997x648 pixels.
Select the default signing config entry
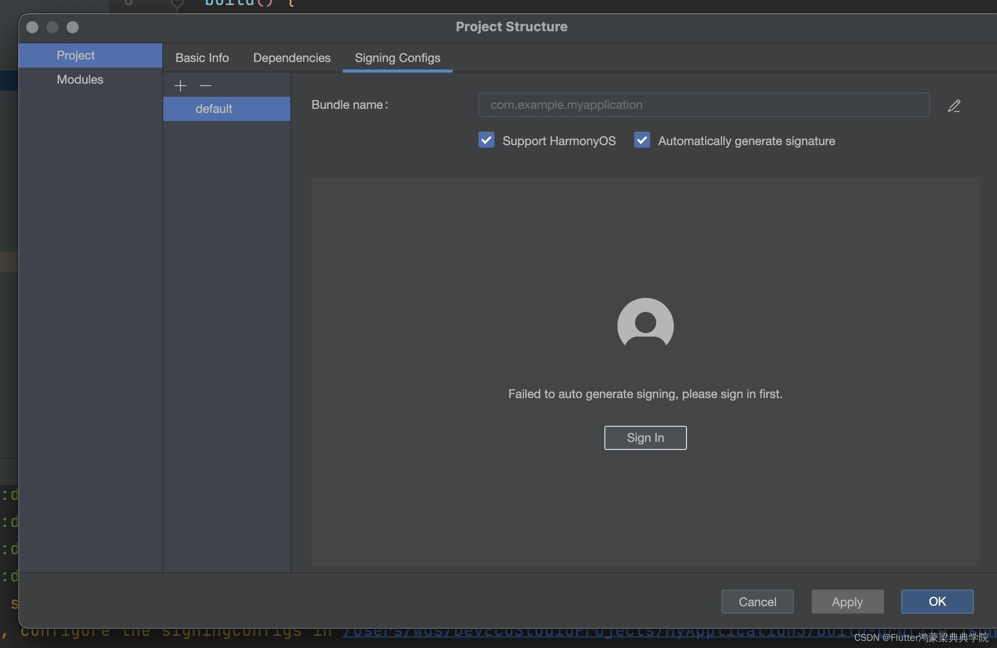tap(227, 109)
